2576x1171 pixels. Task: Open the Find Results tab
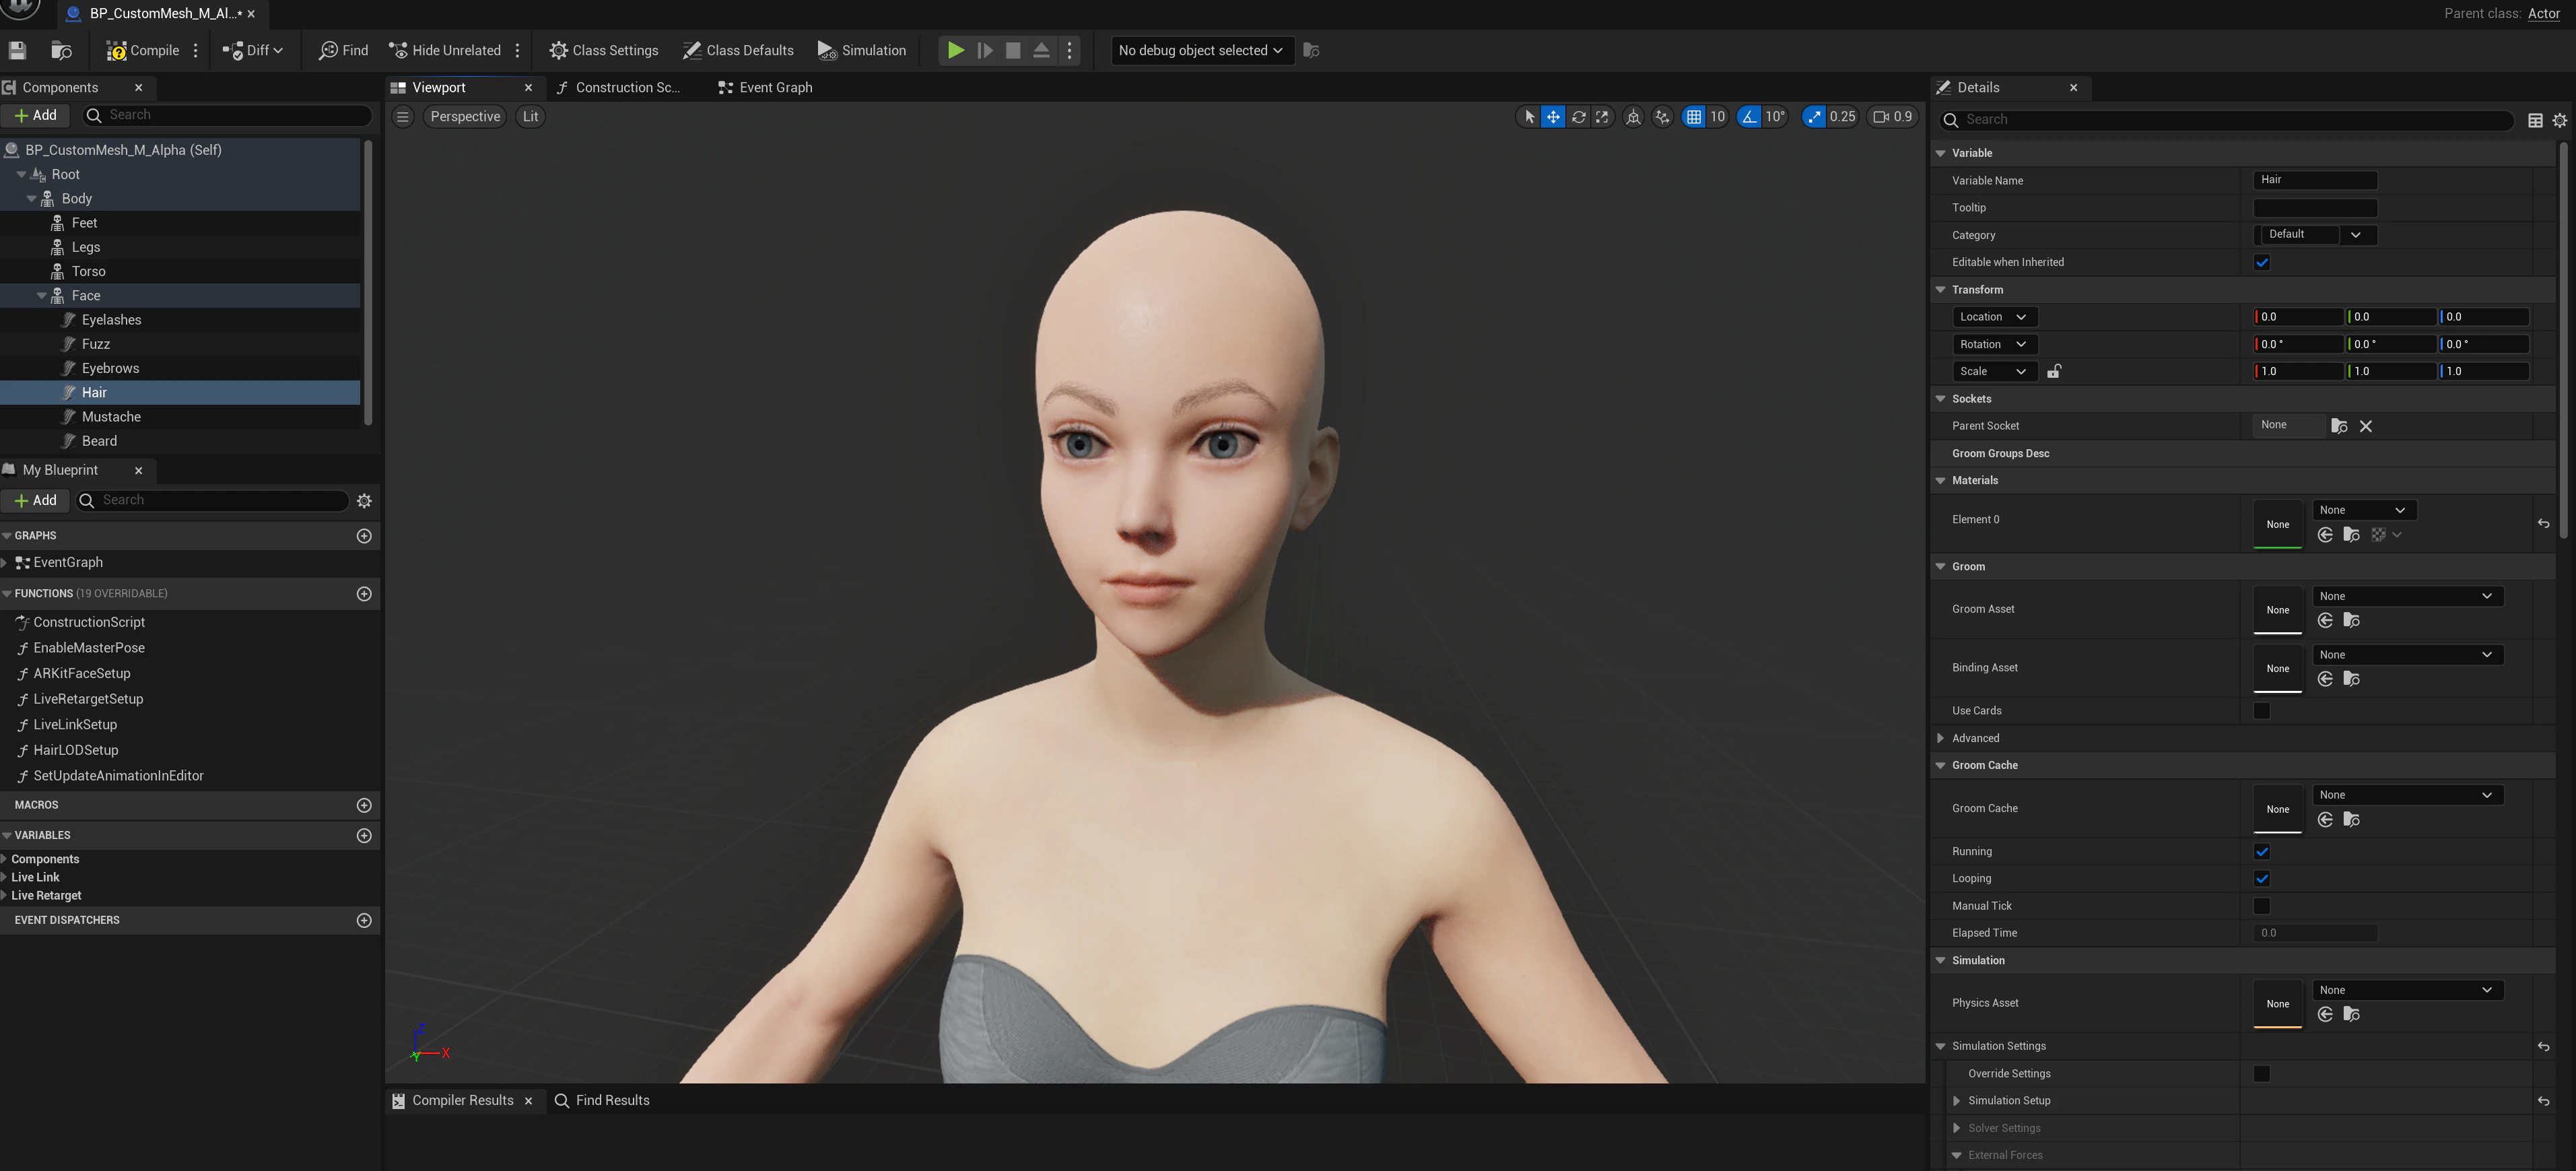[602, 1101]
